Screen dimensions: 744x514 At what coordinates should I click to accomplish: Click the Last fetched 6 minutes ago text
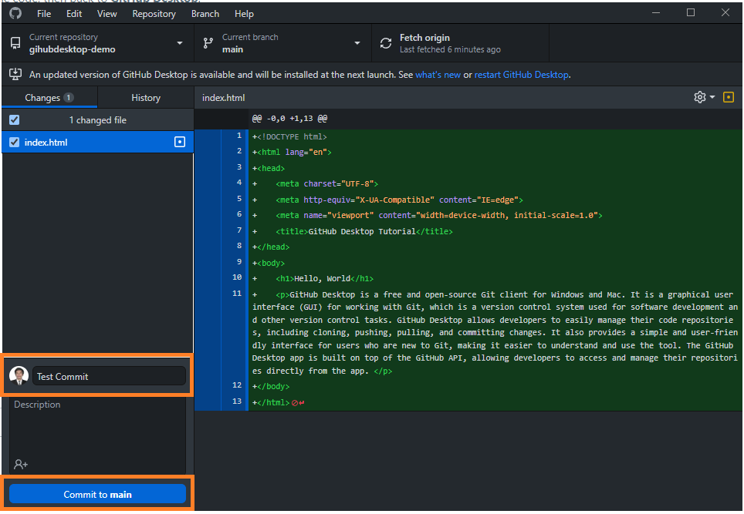(450, 50)
